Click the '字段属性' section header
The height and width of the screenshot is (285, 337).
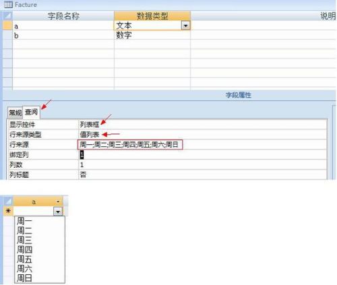tap(238, 95)
